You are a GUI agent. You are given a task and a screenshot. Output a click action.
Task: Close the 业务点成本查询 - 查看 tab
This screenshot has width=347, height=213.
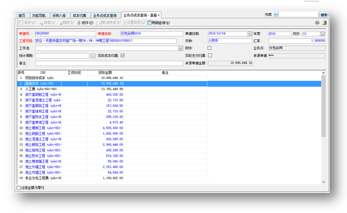click(158, 15)
